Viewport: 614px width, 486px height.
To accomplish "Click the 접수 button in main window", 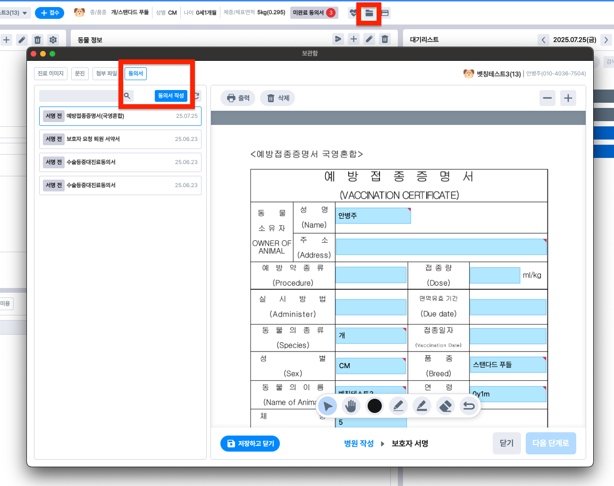I will pos(50,13).
